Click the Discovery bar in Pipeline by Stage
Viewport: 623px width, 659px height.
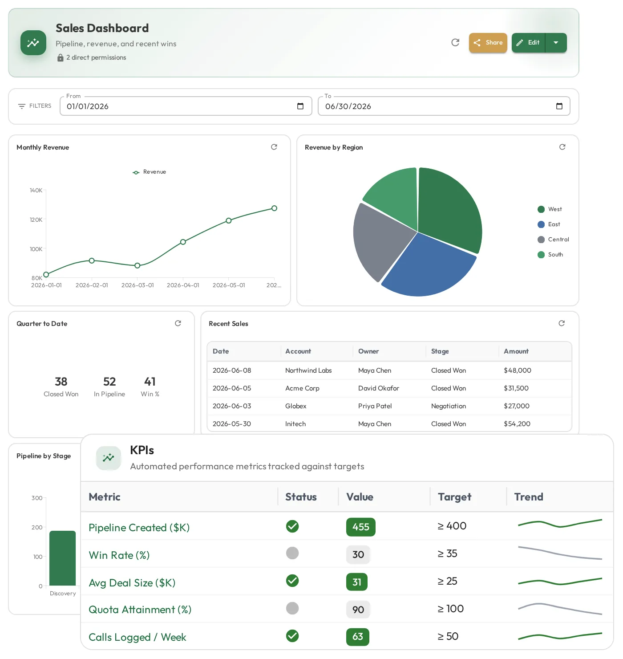pos(63,558)
